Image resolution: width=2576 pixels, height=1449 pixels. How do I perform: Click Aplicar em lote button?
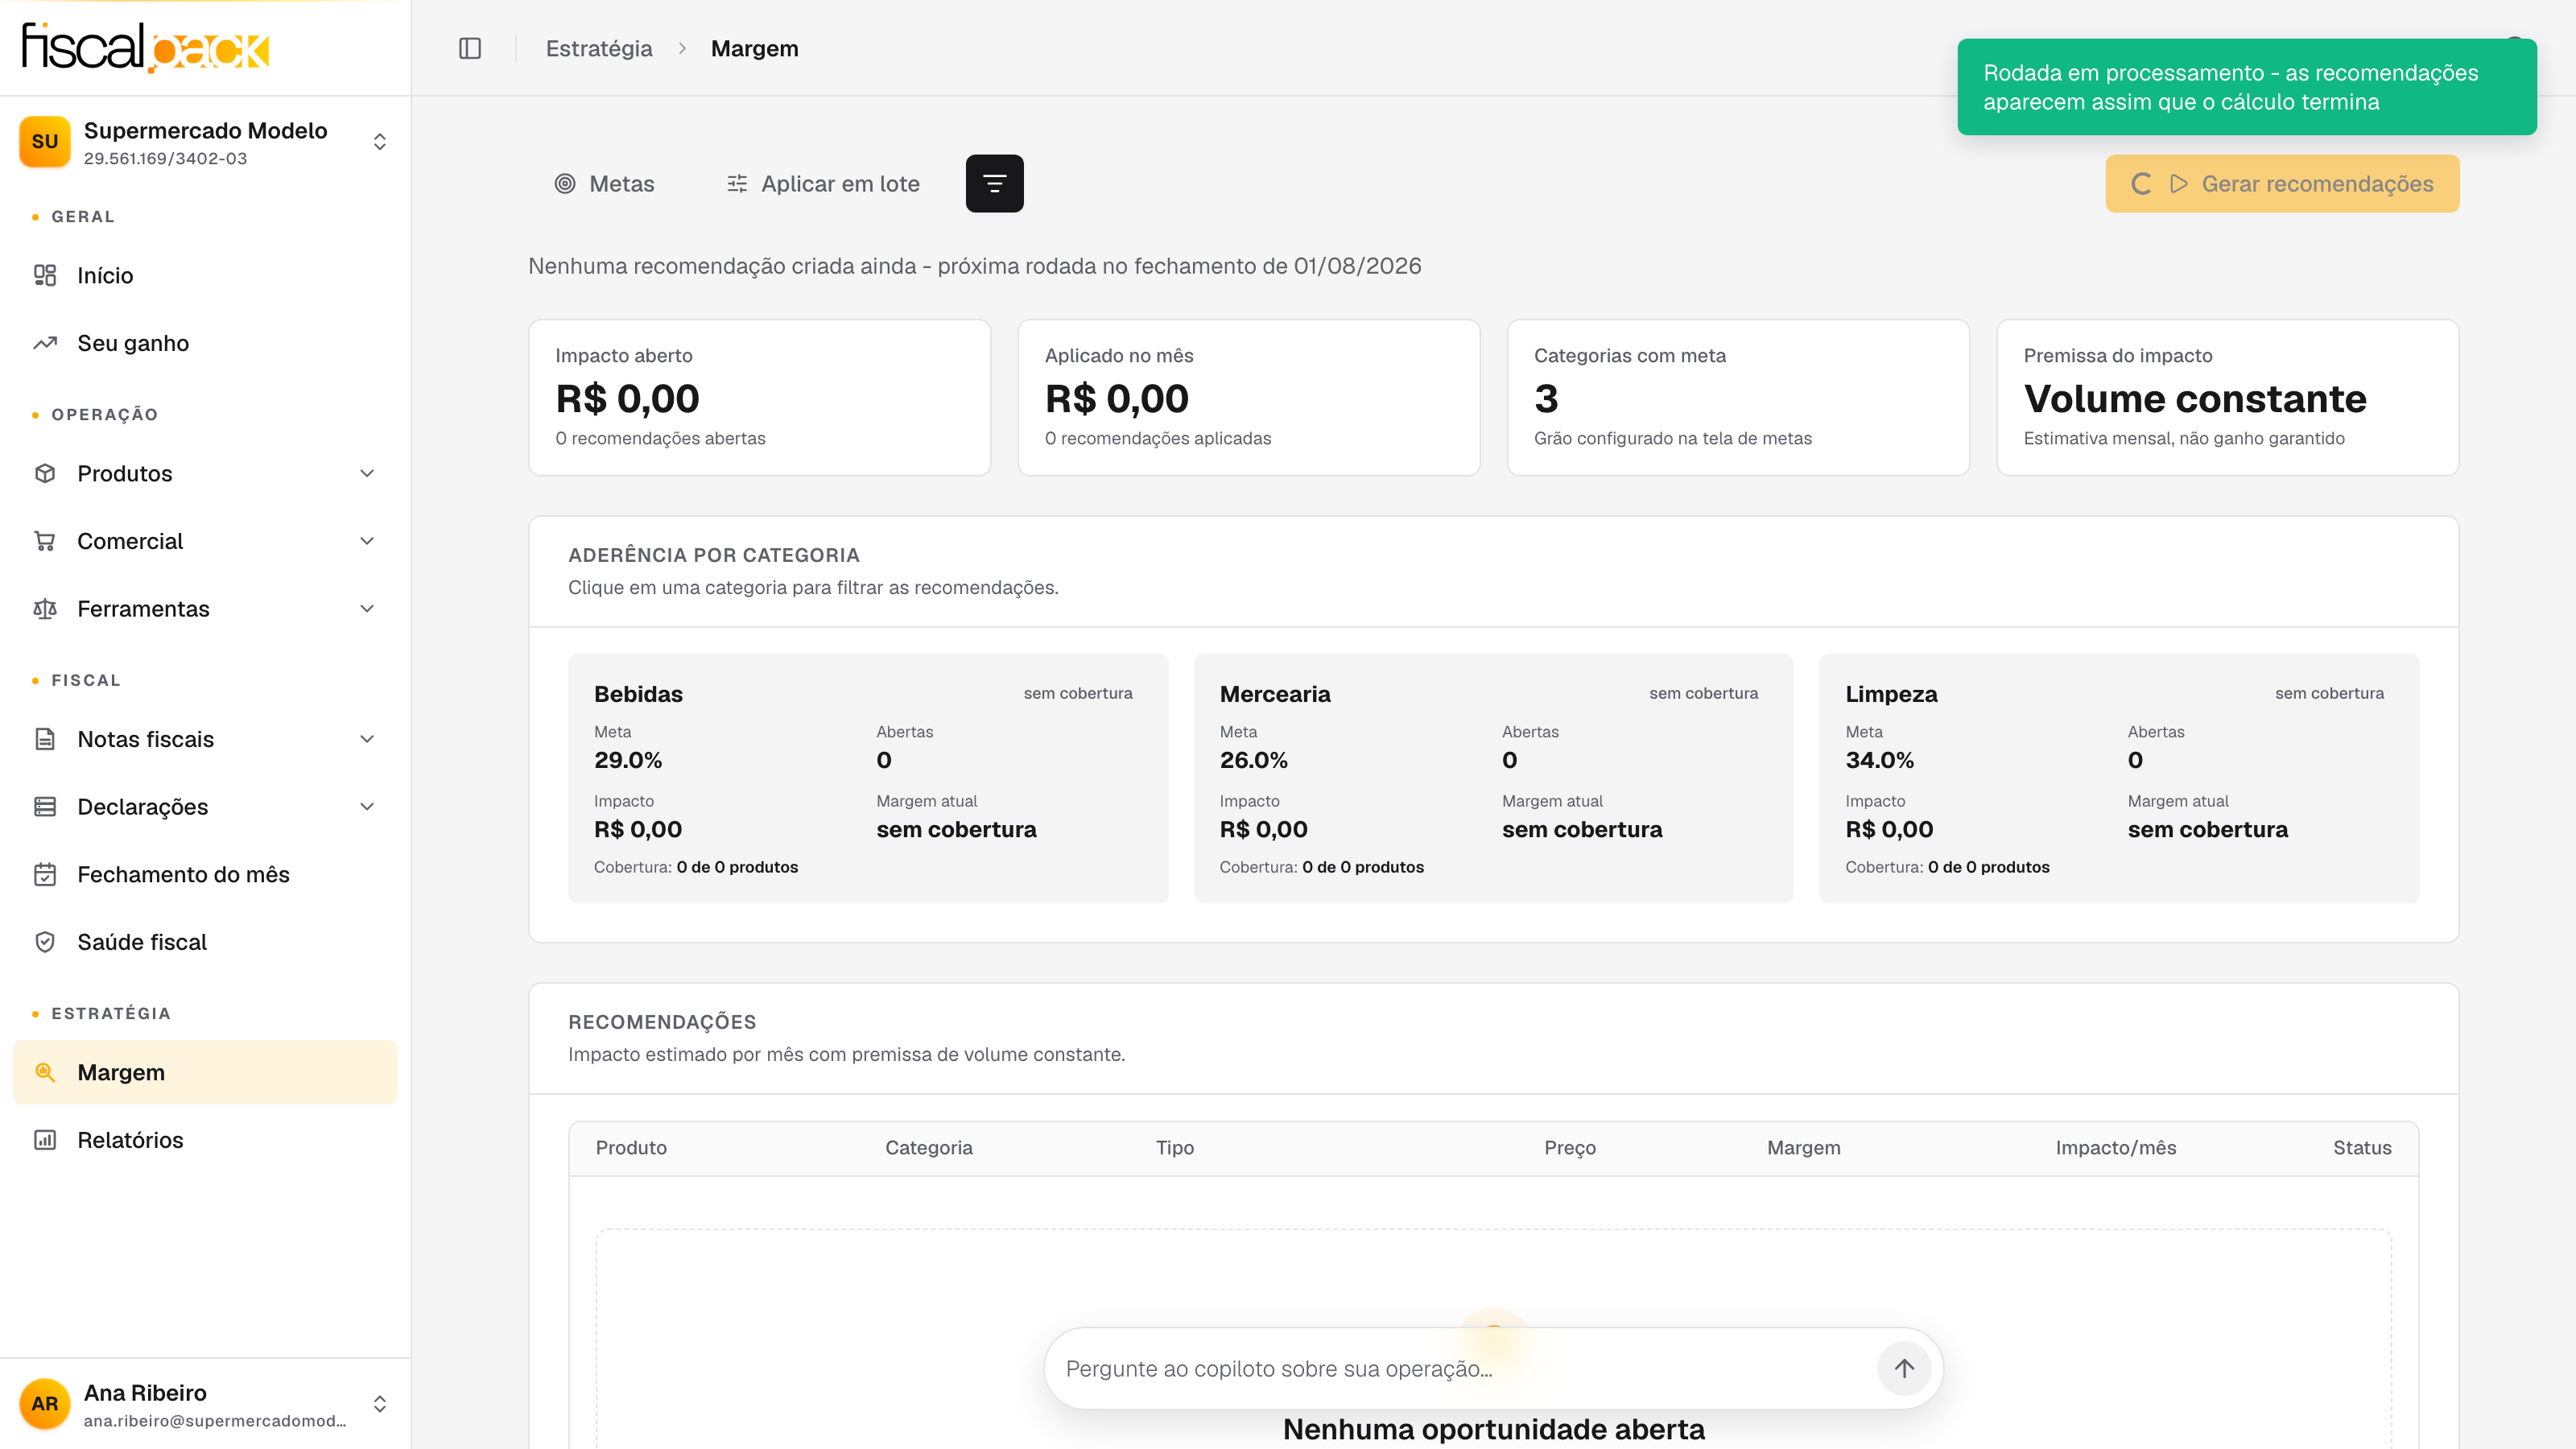[x=822, y=184]
